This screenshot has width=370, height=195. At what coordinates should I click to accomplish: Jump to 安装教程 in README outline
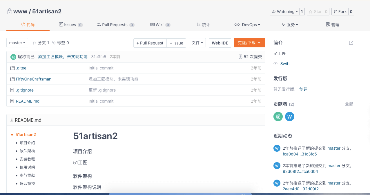click(27, 159)
